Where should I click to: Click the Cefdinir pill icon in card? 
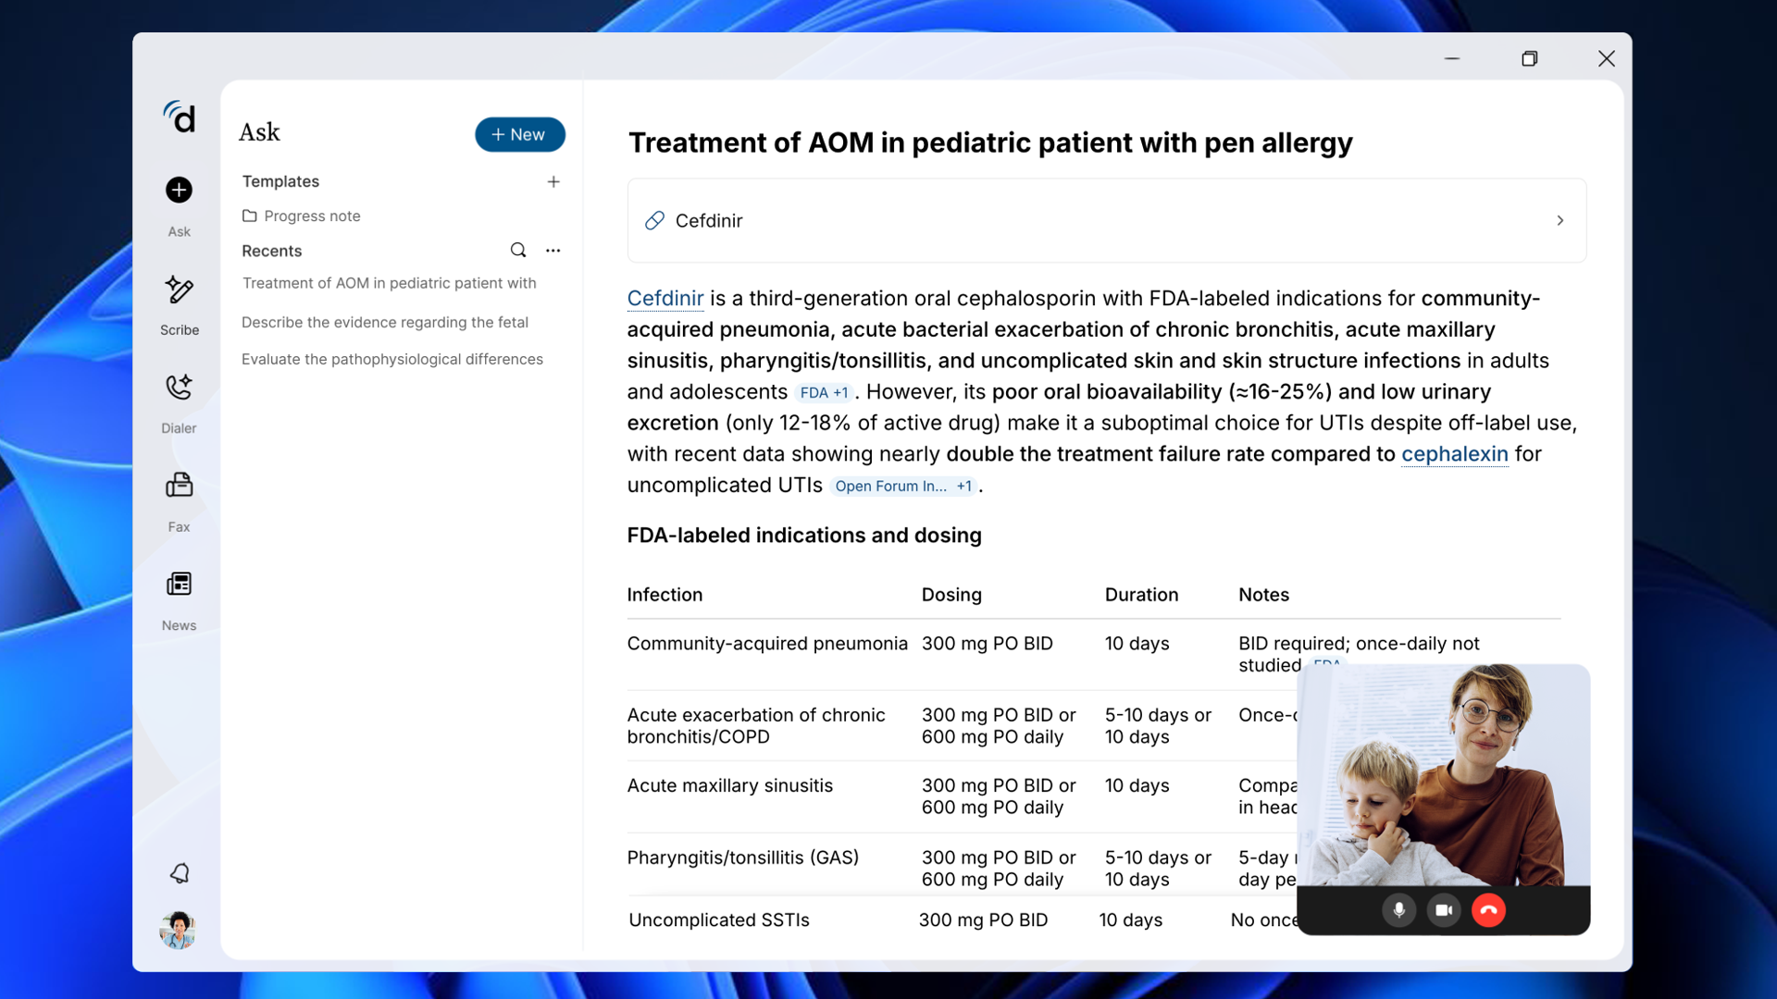coord(655,220)
